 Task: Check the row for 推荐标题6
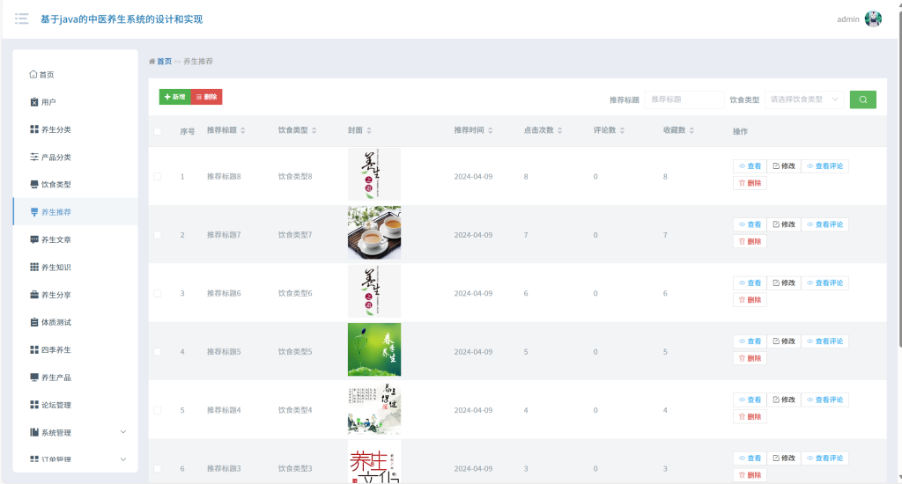click(158, 293)
